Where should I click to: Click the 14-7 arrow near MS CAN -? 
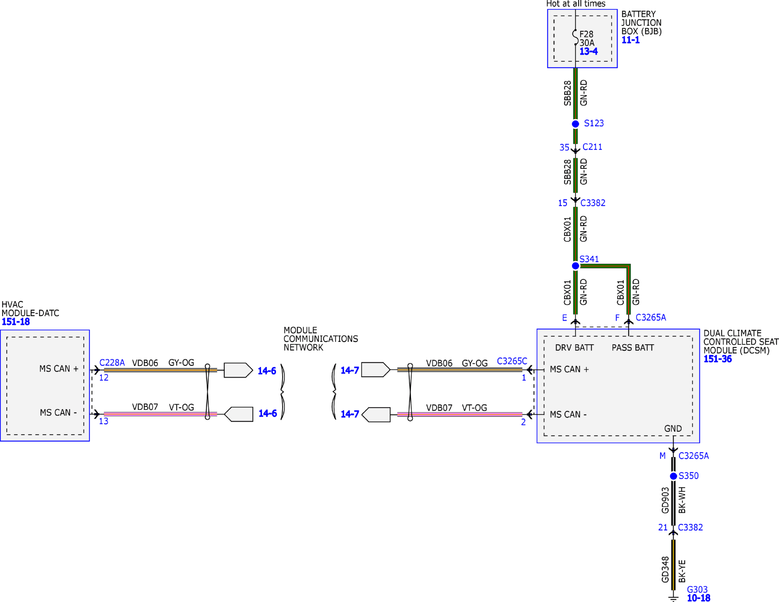click(376, 415)
